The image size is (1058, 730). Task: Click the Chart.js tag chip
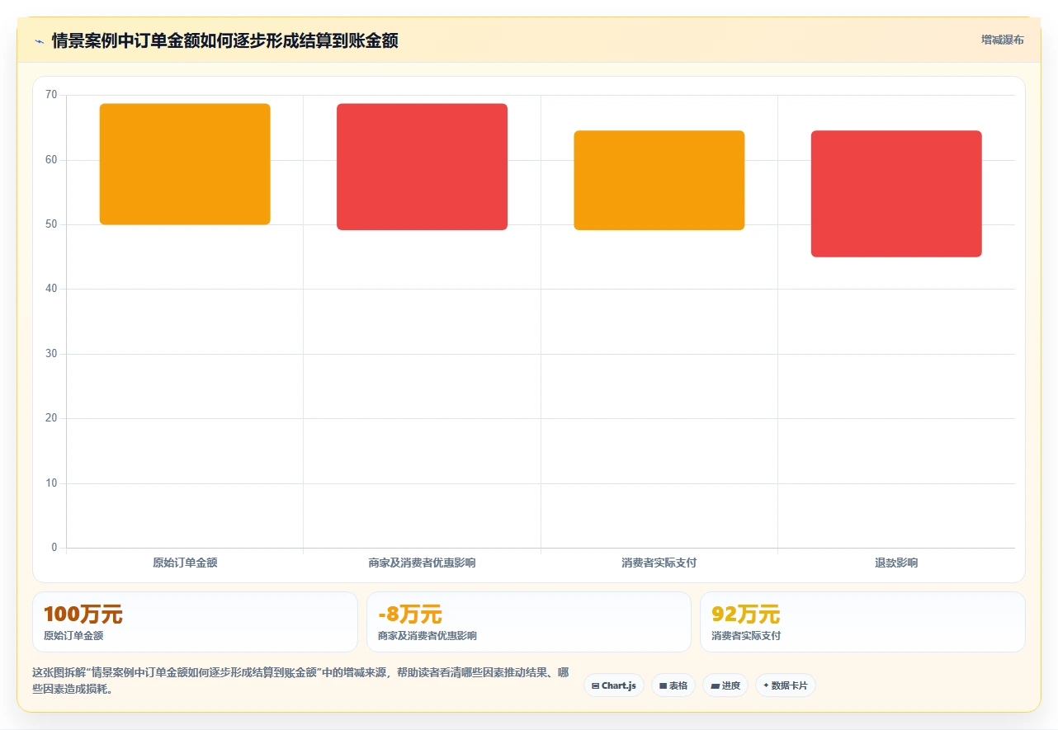614,685
